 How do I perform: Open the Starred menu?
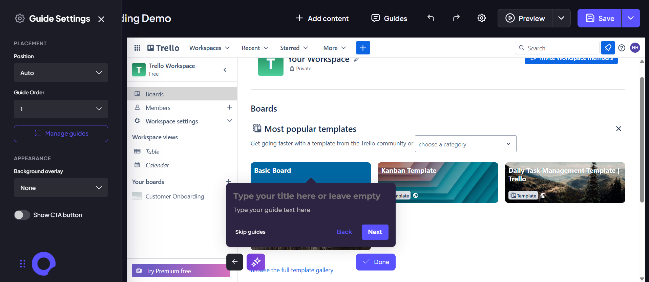pos(294,48)
